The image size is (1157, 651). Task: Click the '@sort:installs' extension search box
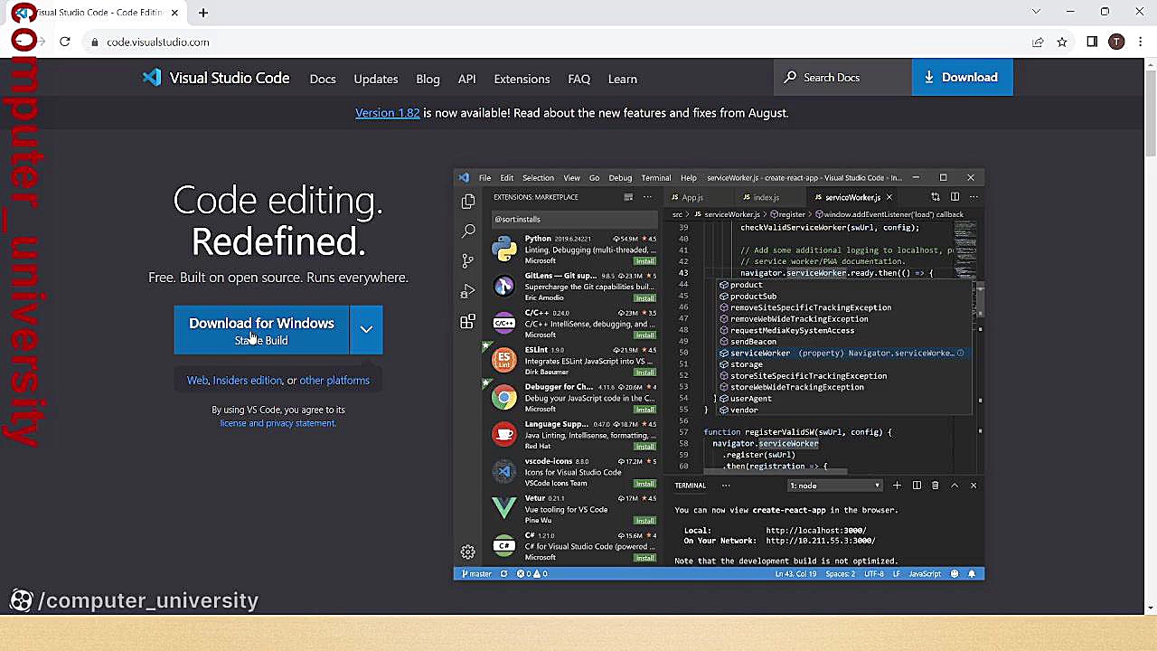573,219
